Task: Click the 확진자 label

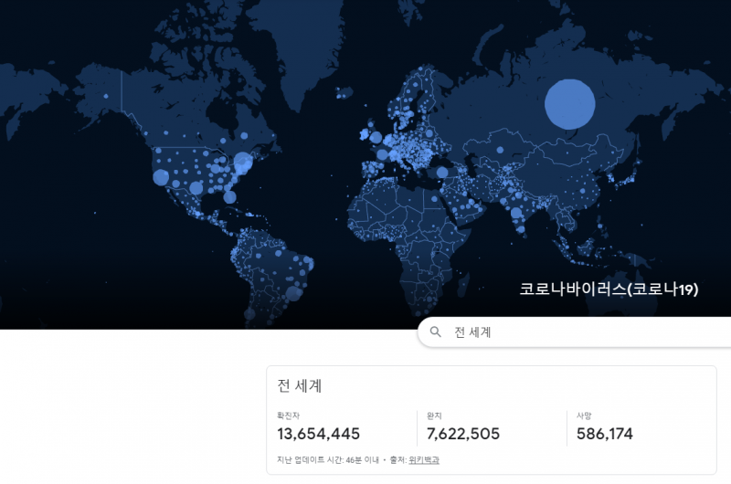Action: (289, 416)
